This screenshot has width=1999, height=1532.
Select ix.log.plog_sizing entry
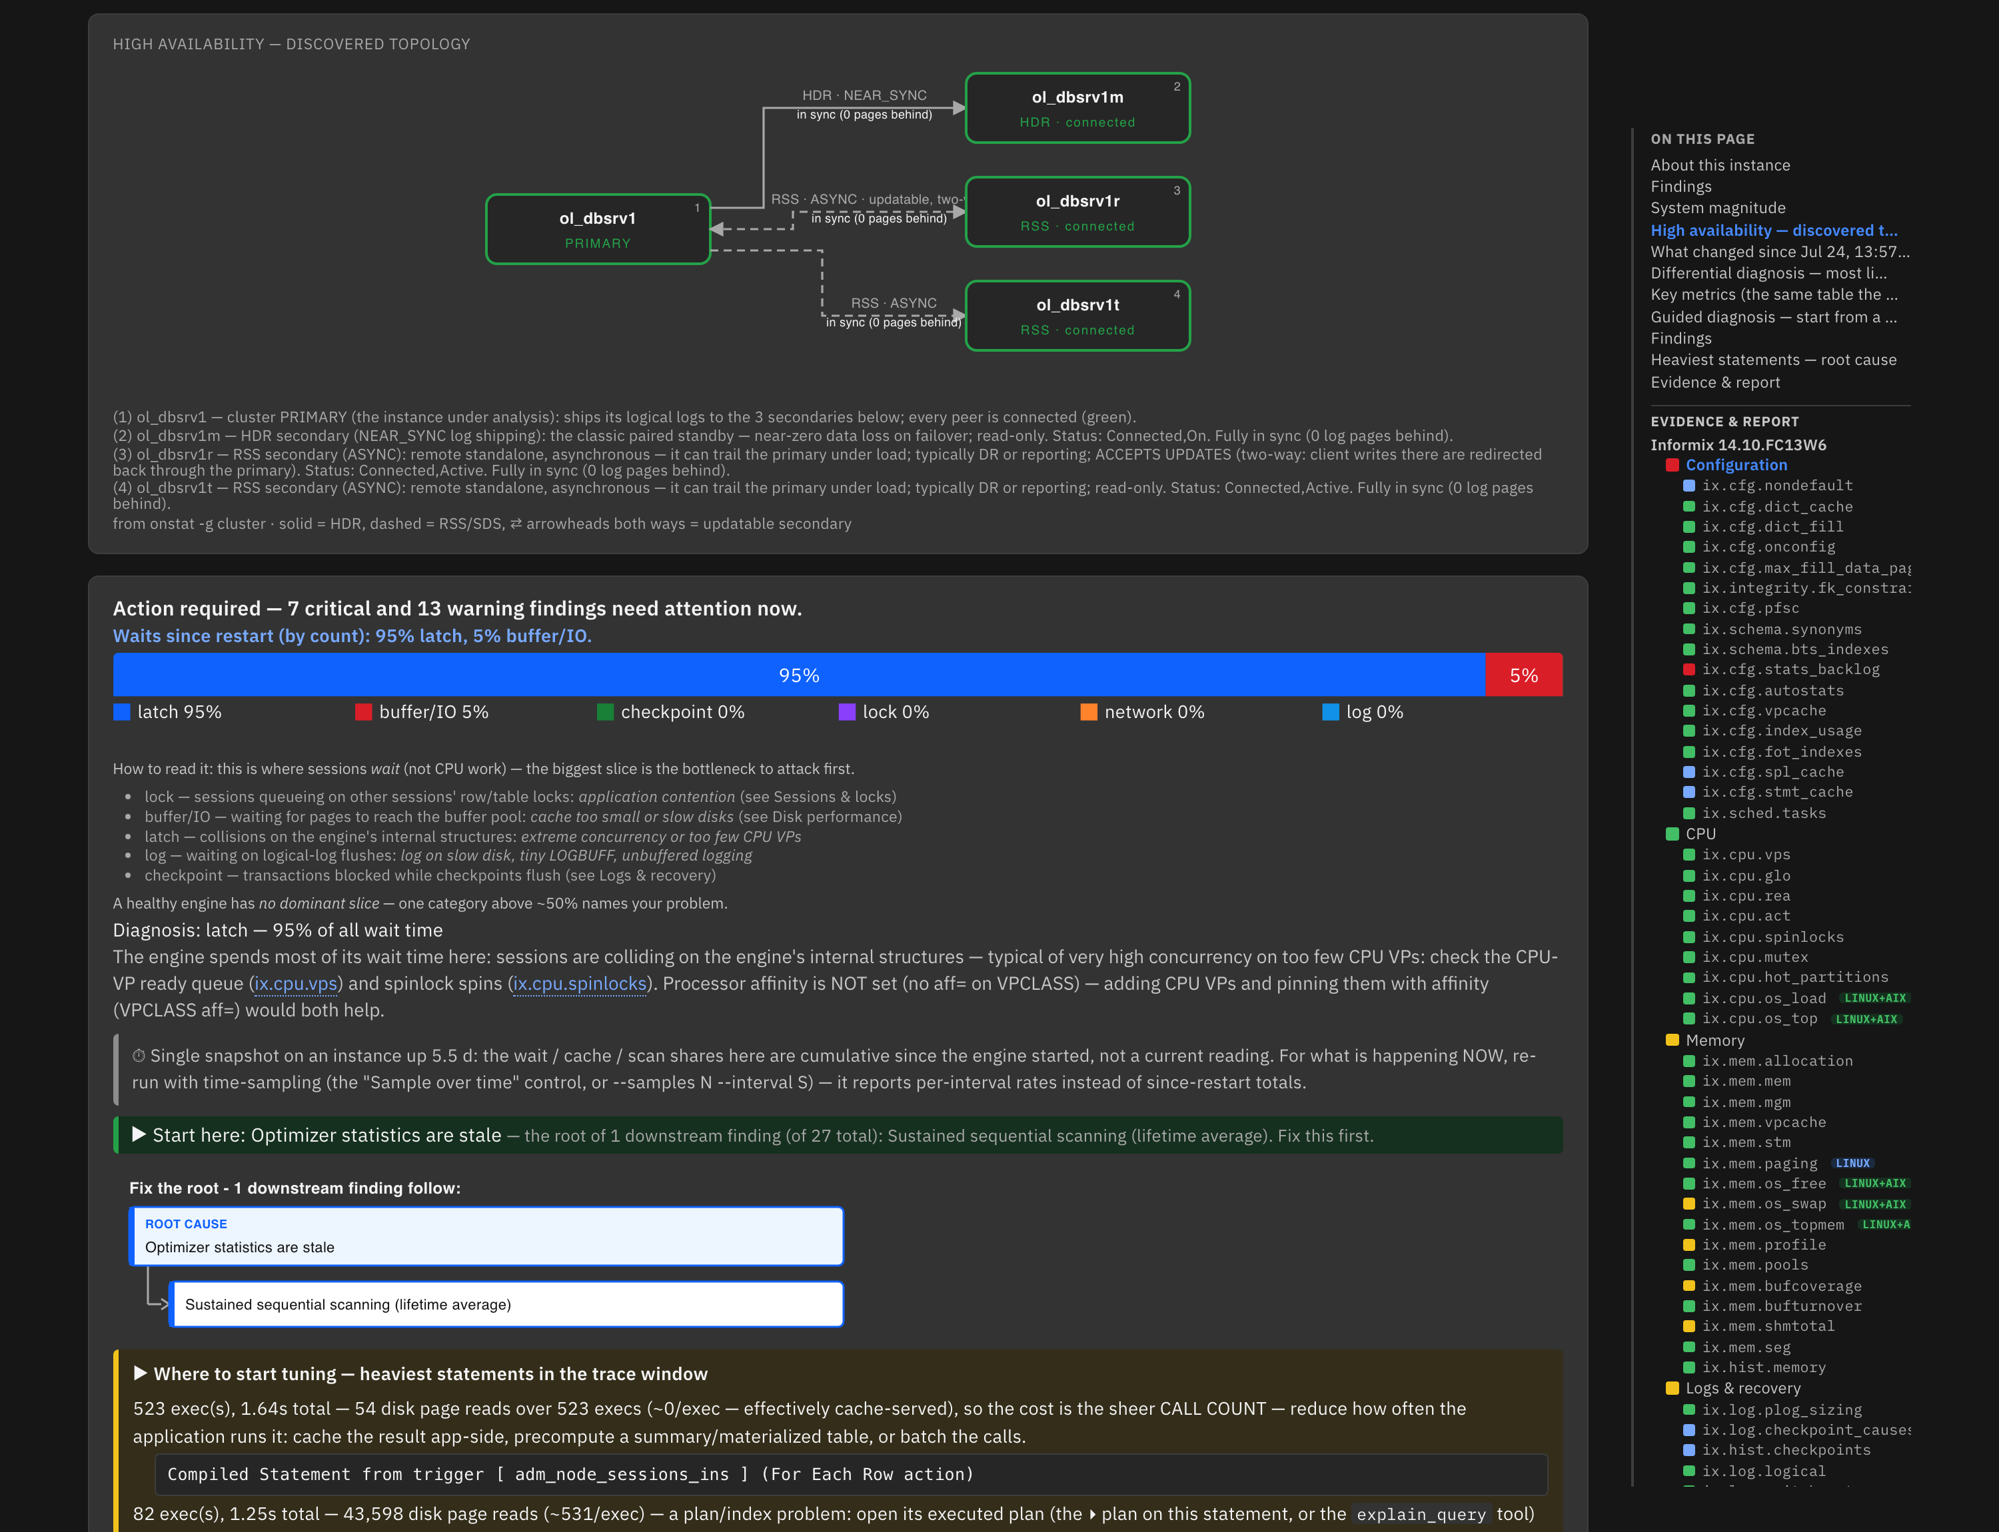tap(1782, 1411)
